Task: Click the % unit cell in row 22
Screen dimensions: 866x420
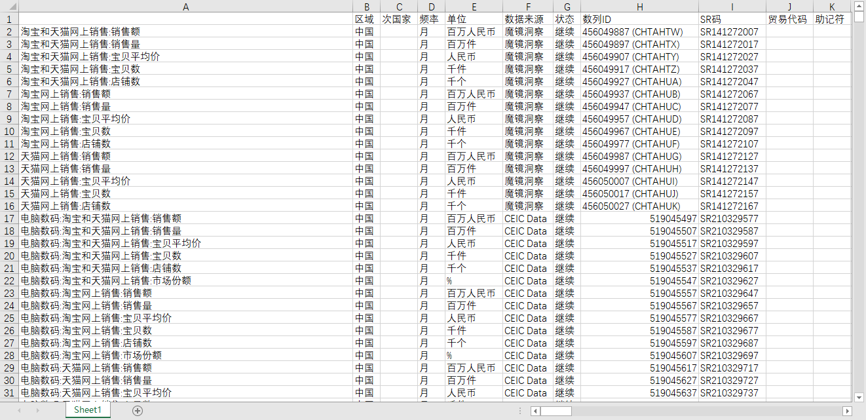Action: coord(474,280)
